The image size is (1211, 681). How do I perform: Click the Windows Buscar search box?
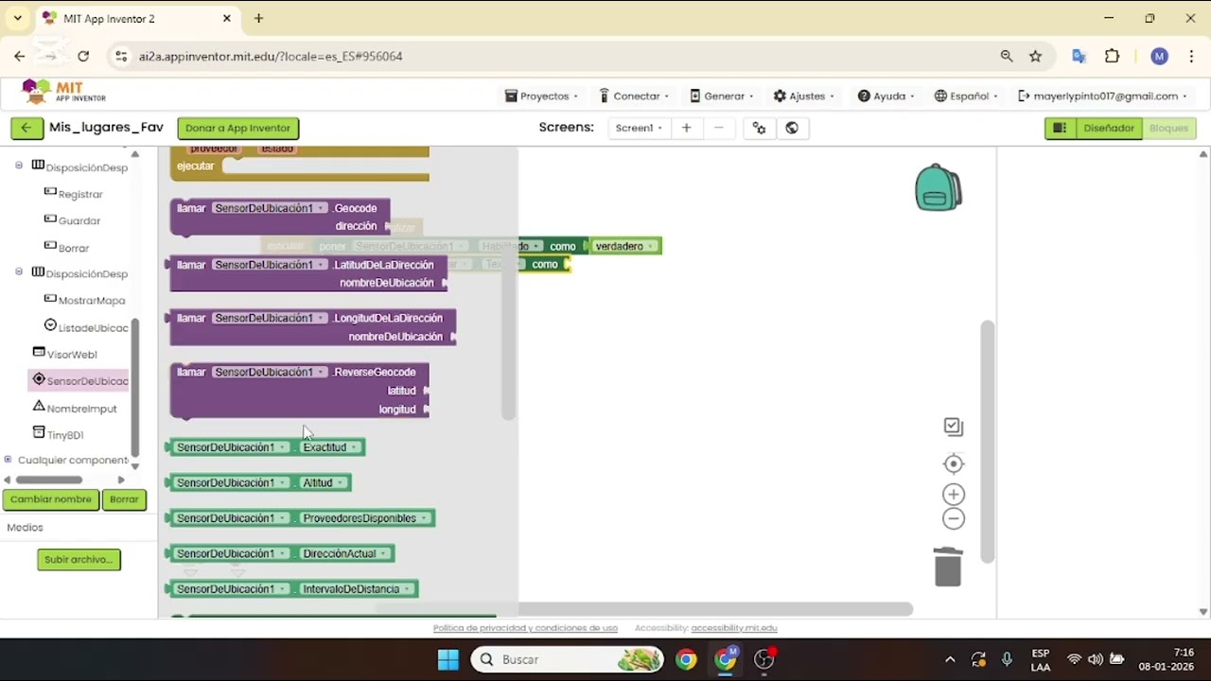[x=568, y=659]
